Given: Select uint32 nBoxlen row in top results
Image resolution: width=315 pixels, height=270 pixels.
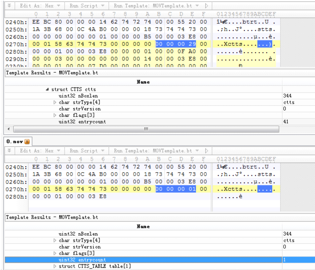Looking at the screenshot, I should tap(160, 96).
